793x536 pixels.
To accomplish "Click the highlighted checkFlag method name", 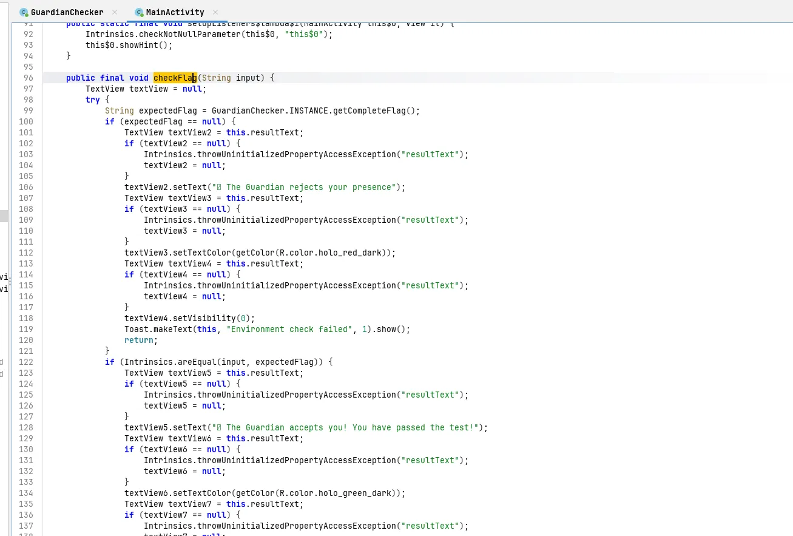I will click(174, 78).
